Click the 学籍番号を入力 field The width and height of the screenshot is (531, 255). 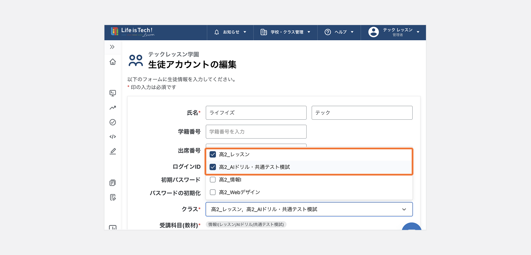tap(256, 132)
